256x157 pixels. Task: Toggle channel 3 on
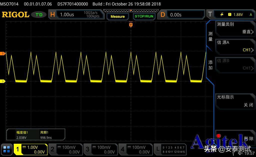(x=87, y=149)
